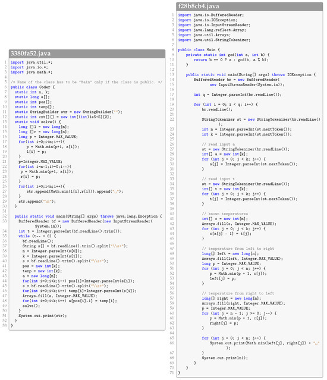Click the 'System.out.print(str);' statement
Screen dimensions: 327x380
pos(43,316)
